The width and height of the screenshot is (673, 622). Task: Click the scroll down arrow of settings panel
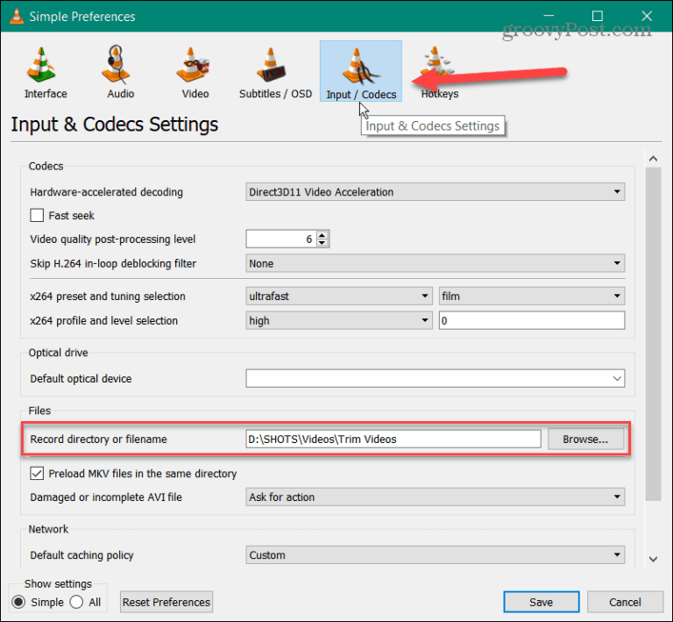[x=653, y=559]
